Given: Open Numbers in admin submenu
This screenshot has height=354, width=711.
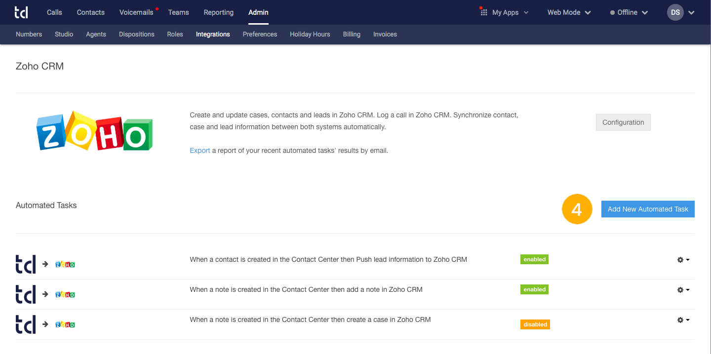Looking at the screenshot, I should [29, 35].
